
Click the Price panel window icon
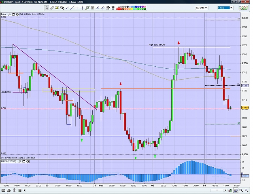click(x=13, y=14)
